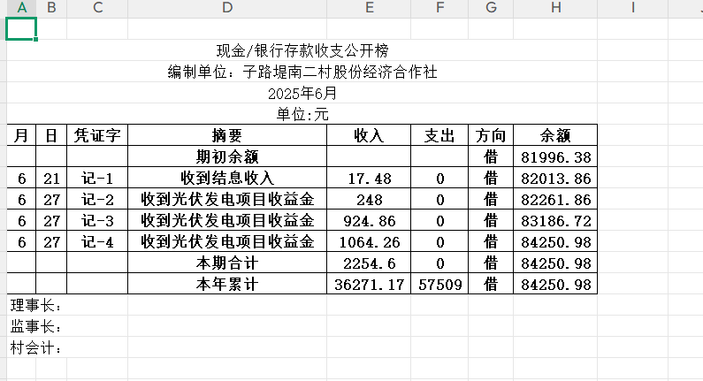Select column A header
This screenshot has height=381, width=703.
tap(21, 8)
